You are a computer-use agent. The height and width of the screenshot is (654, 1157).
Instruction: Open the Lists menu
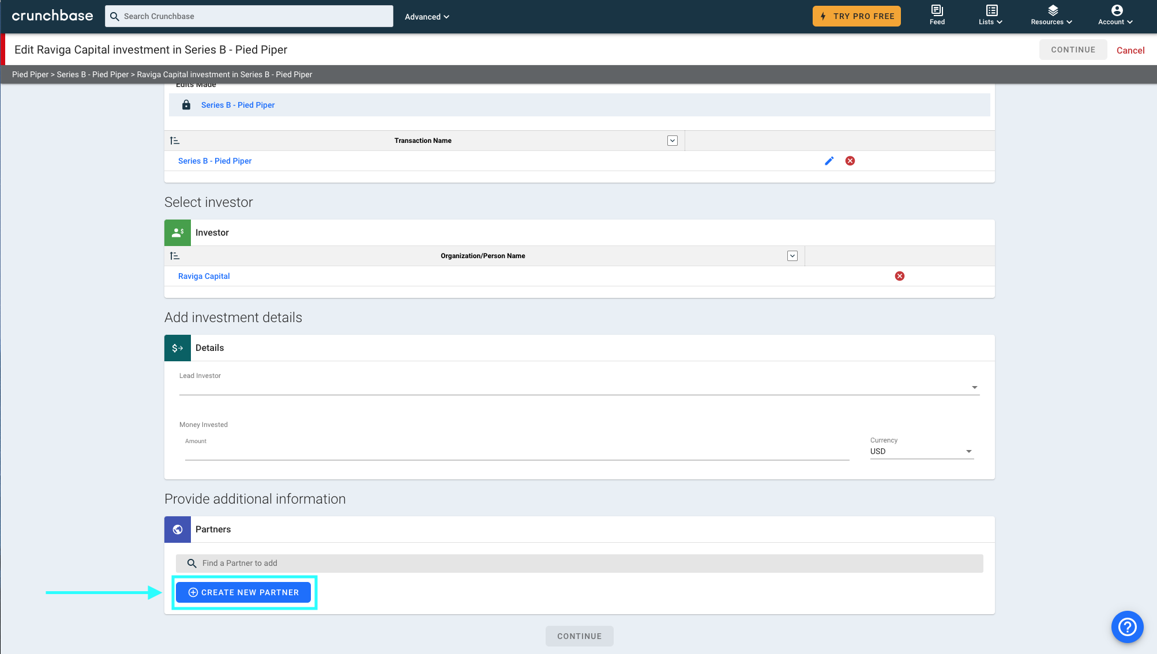click(x=991, y=16)
